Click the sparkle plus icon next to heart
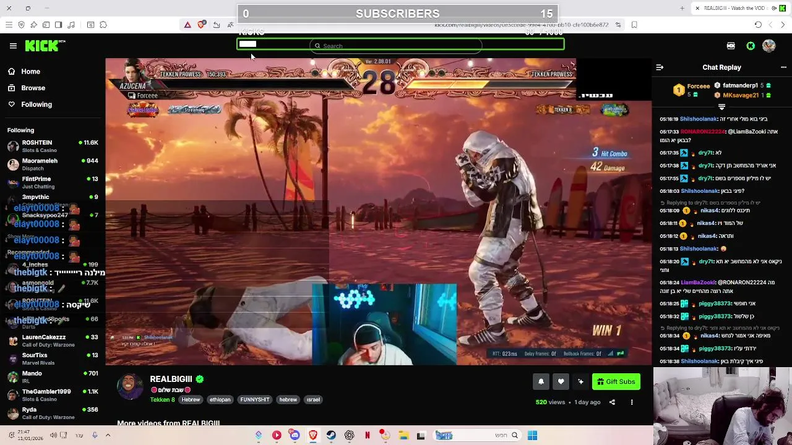The width and height of the screenshot is (792, 445). pyautogui.click(x=580, y=381)
